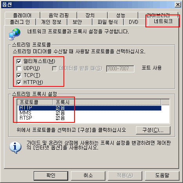Enable the UDP(U) checkbox
Screen dimensions: 183x183
(19, 68)
